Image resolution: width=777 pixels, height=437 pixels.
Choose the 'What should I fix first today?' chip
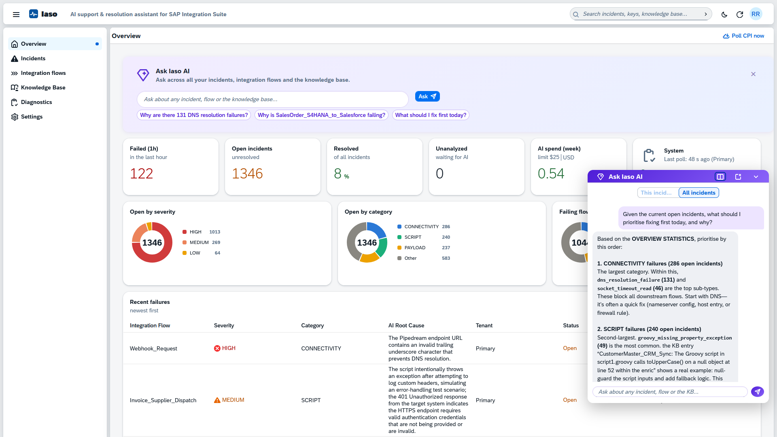click(x=431, y=115)
